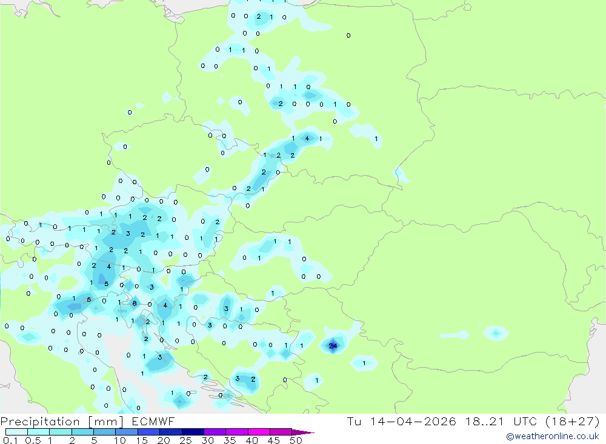
Task: Click the '18..21 UTC (18+27)' time label
Action: 533,421
